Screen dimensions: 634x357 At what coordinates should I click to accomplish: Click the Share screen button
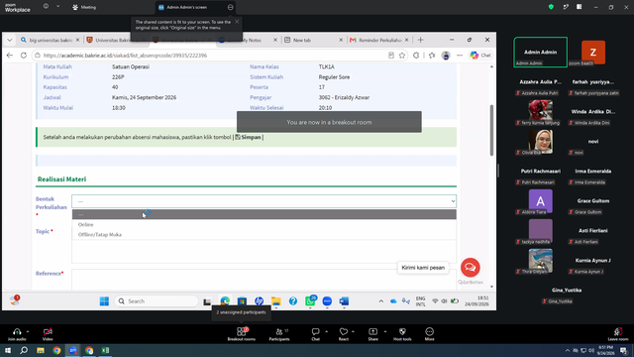[x=372, y=334]
